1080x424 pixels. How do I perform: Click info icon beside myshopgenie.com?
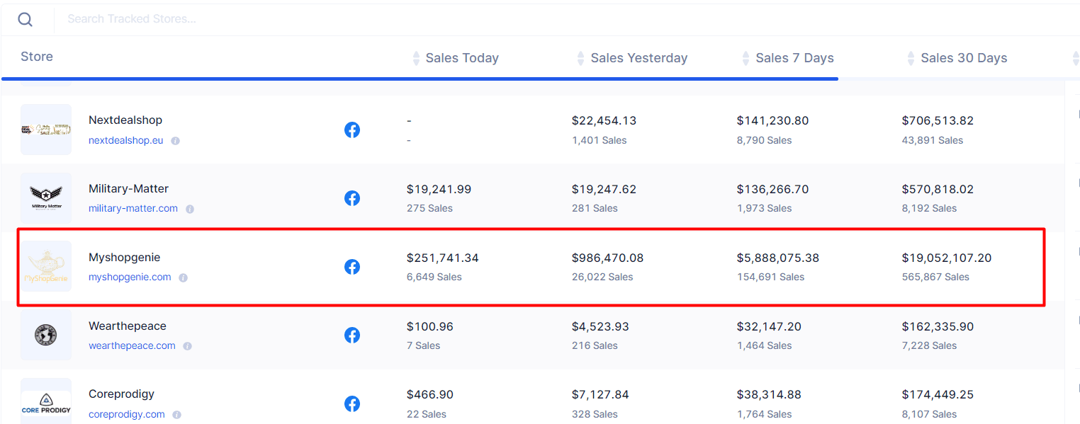pyautogui.click(x=184, y=278)
